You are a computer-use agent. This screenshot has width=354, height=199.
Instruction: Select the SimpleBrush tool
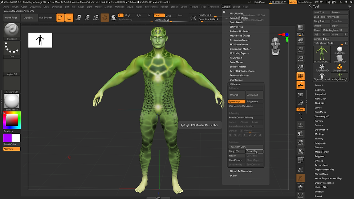pos(339,68)
